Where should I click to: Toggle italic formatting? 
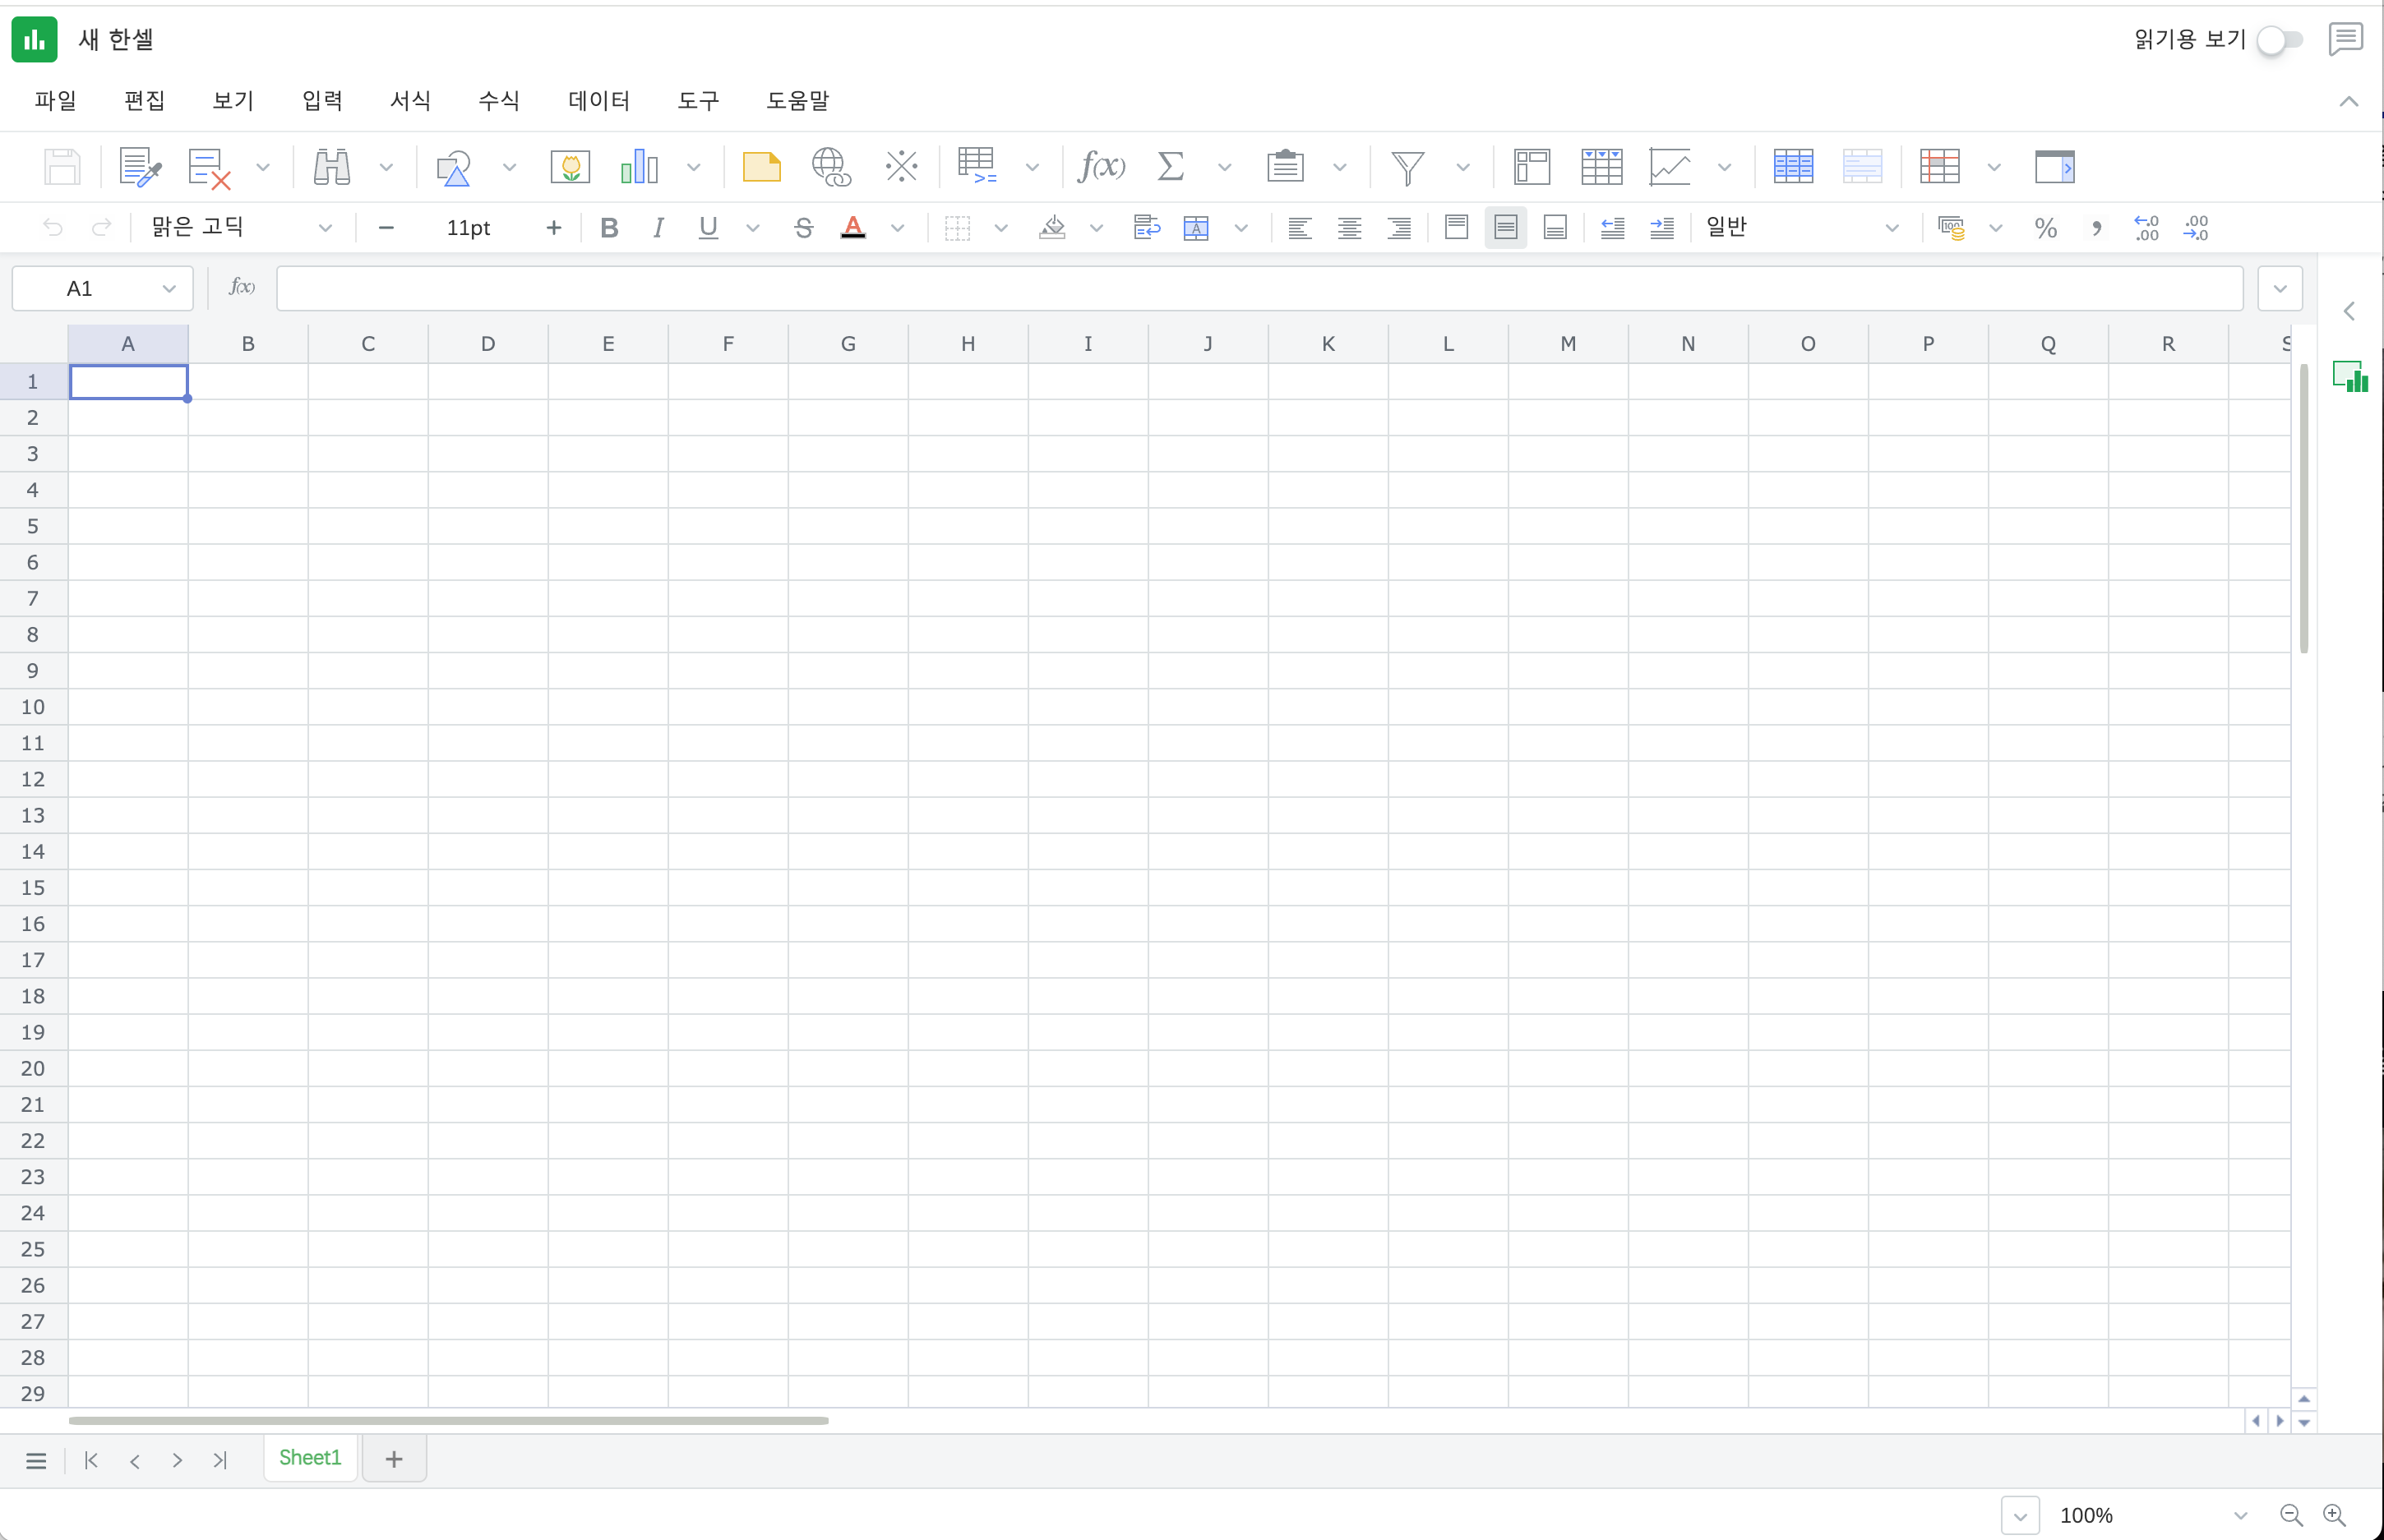tap(658, 228)
